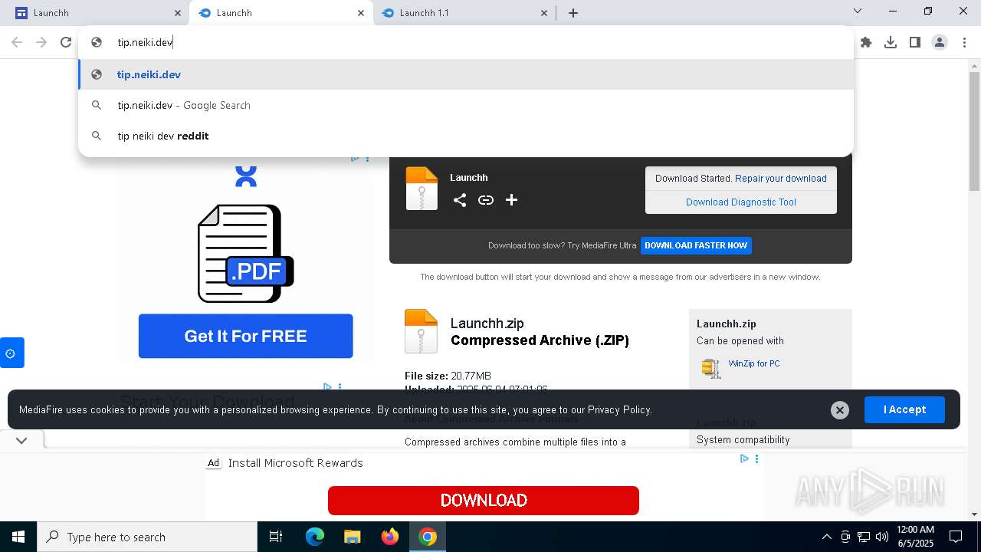This screenshot has height=552, width=981.
Task: Choose the tip.neiki.dev Google Search suggestion
Action: [466, 105]
